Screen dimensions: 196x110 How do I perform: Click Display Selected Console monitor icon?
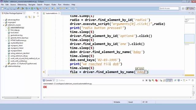(179, 80)
